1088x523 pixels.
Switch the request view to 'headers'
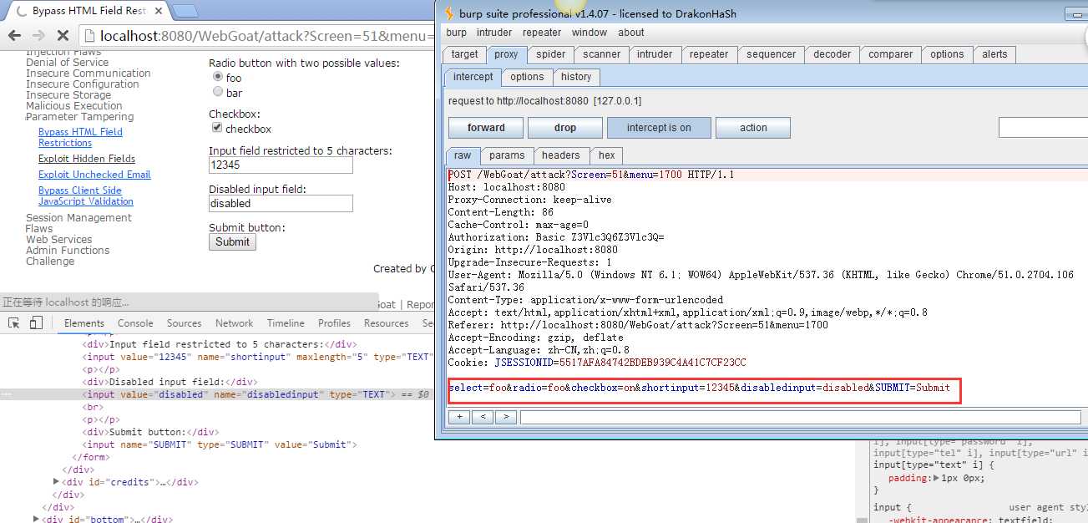(x=560, y=155)
